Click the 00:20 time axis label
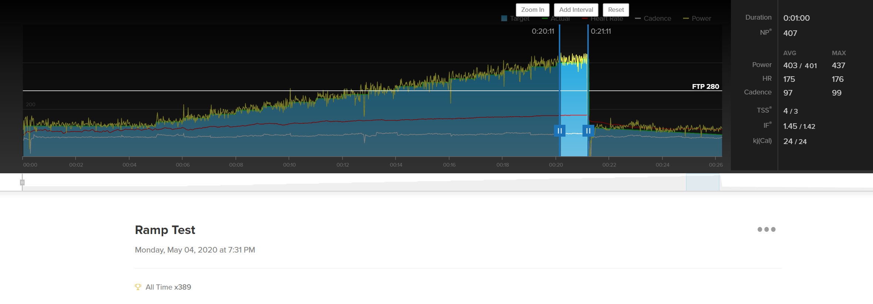 point(556,165)
